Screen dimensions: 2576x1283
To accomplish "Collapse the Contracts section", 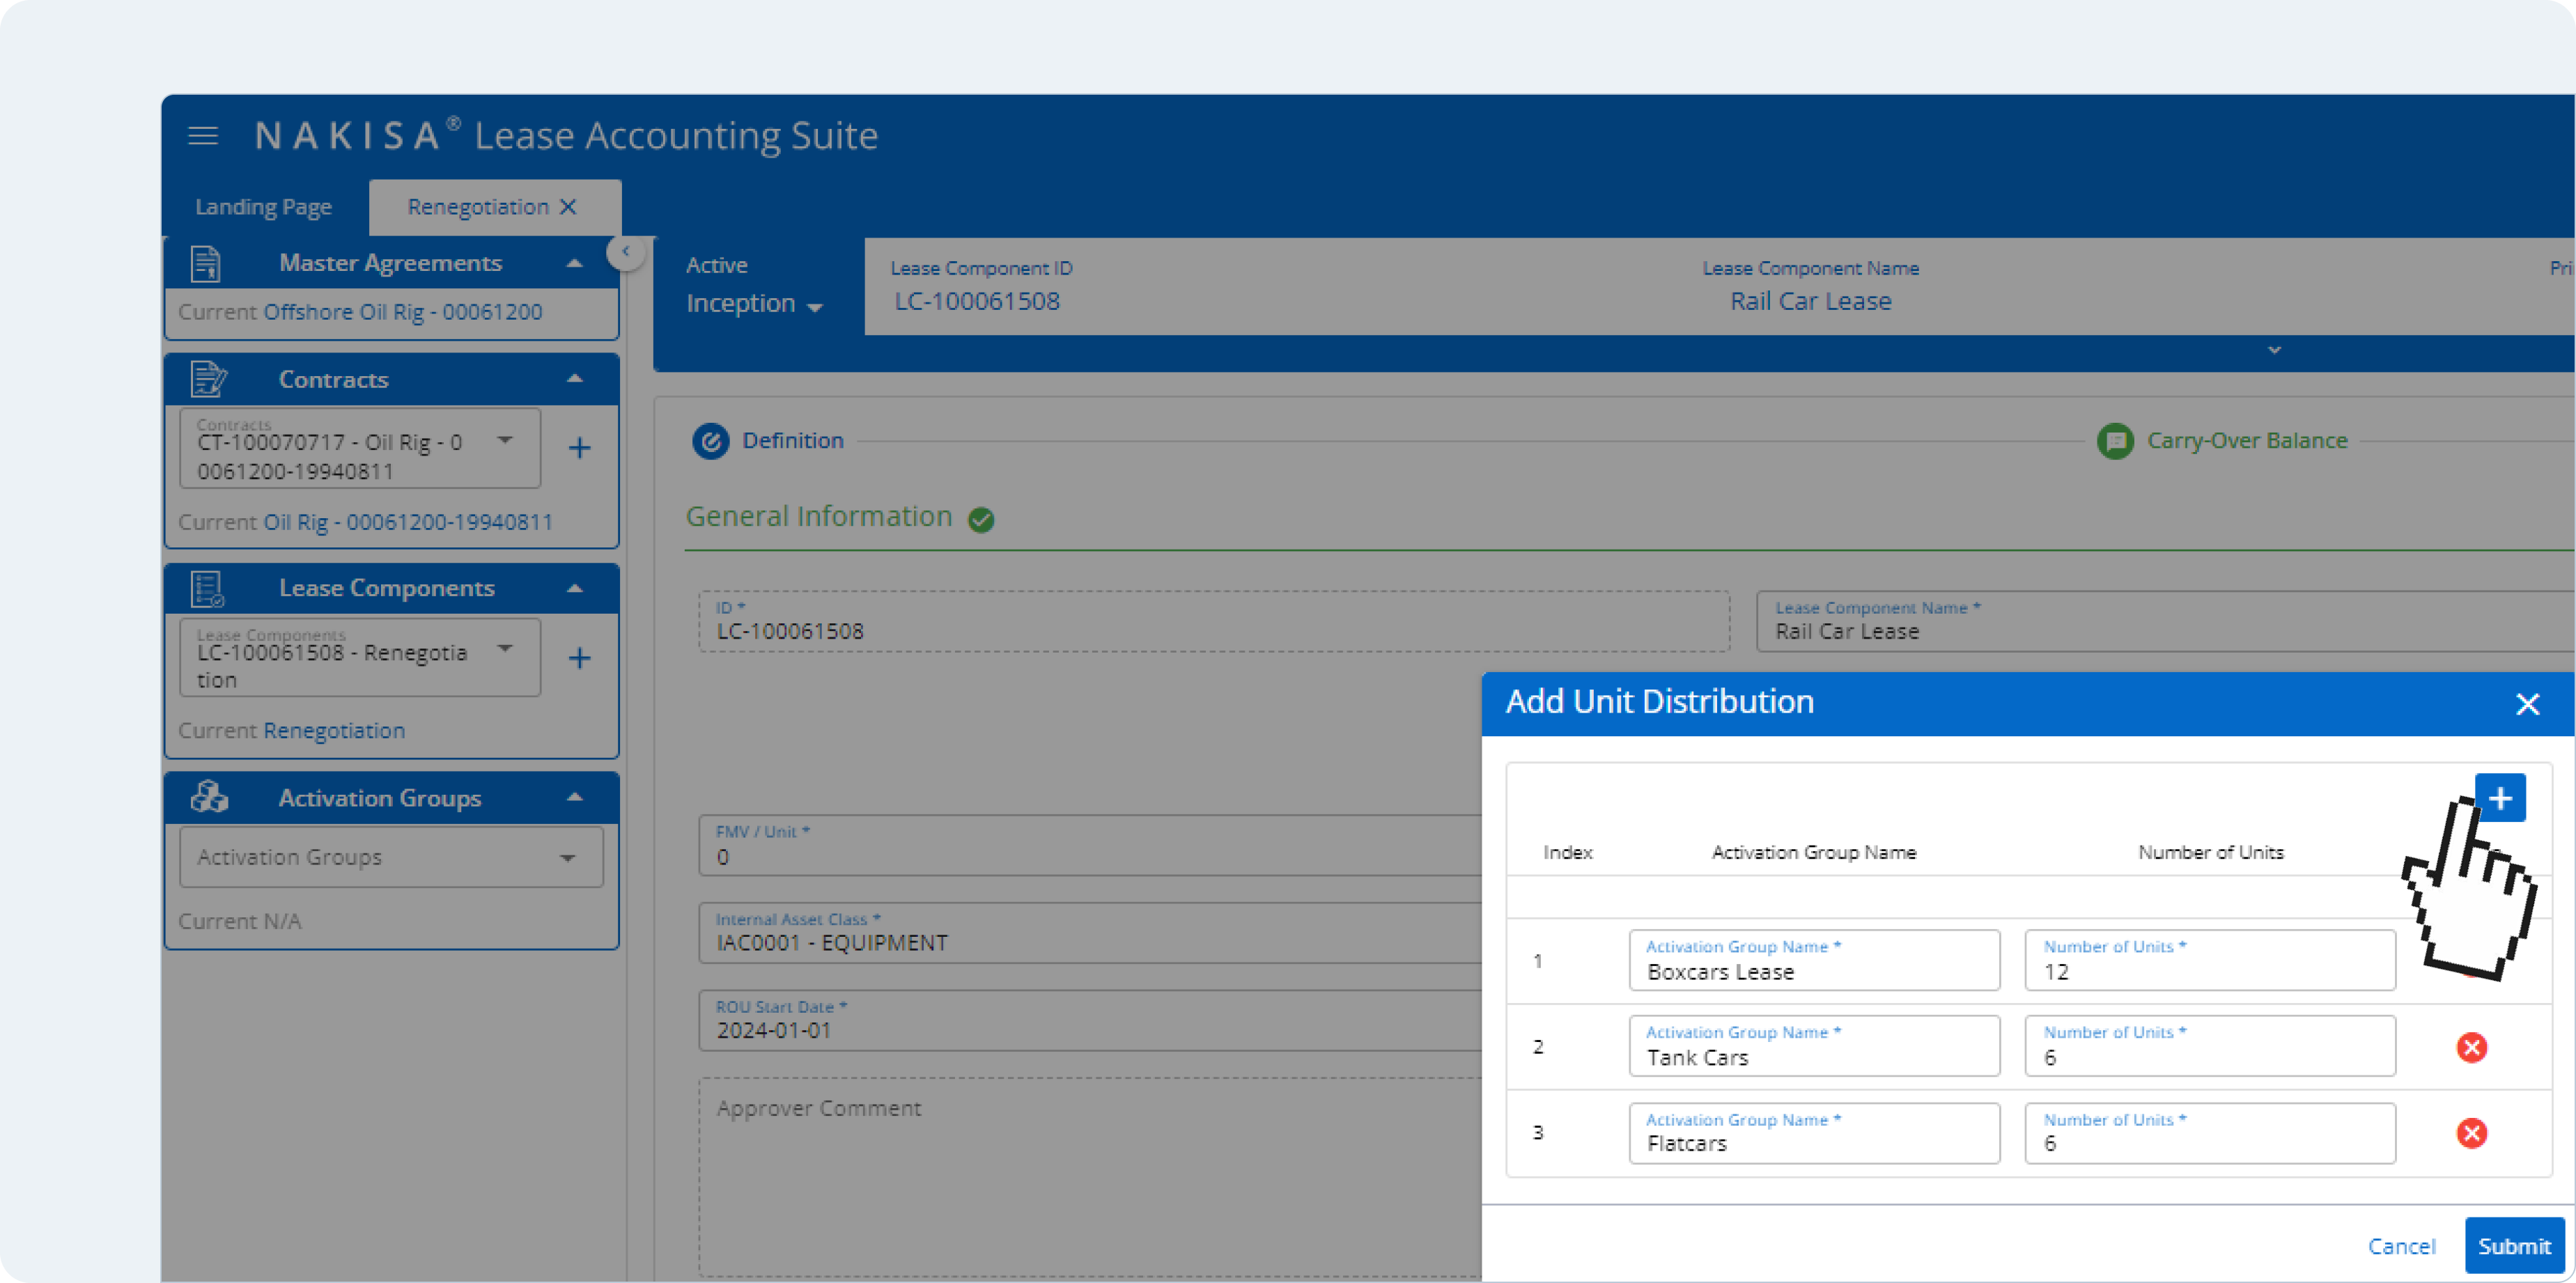I will 574,379.
